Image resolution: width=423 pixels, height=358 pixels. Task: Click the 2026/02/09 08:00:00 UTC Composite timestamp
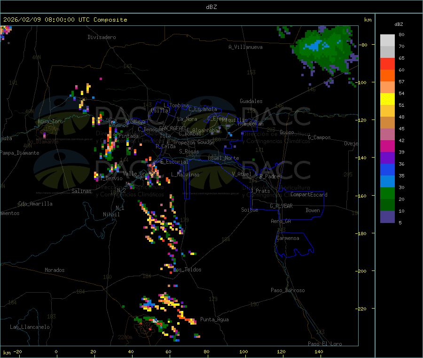coord(65,20)
